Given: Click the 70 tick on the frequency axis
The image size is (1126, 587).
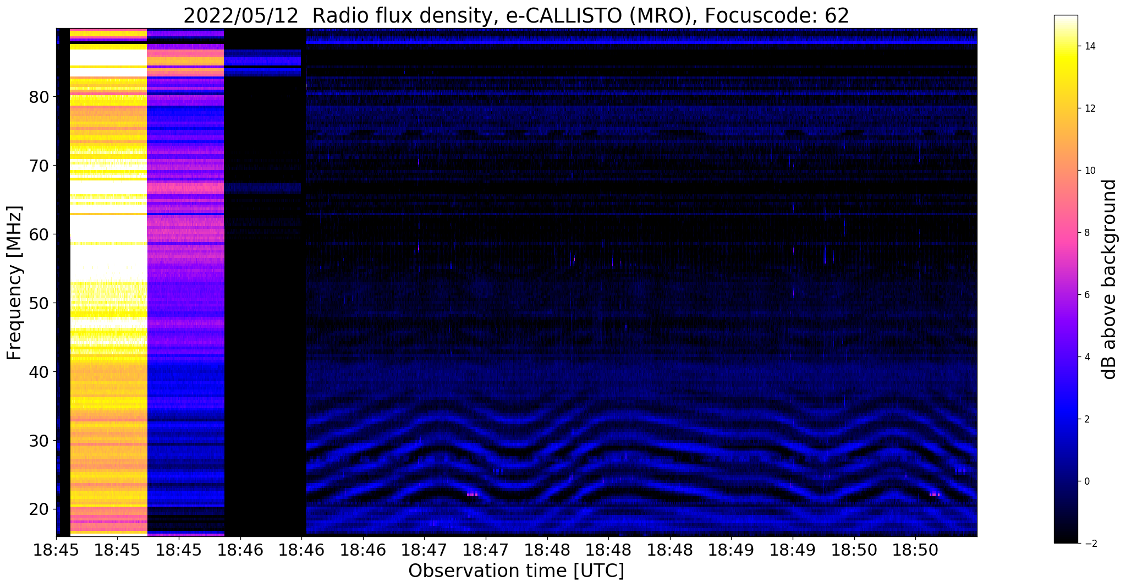Looking at the screenshot, I should (x=39, y=166).
